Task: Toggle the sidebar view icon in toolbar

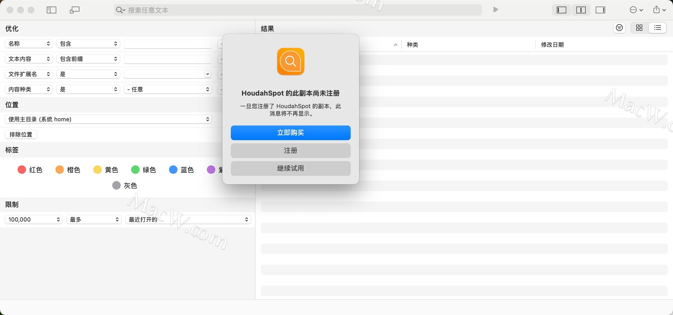Action: tap(52, 10)
